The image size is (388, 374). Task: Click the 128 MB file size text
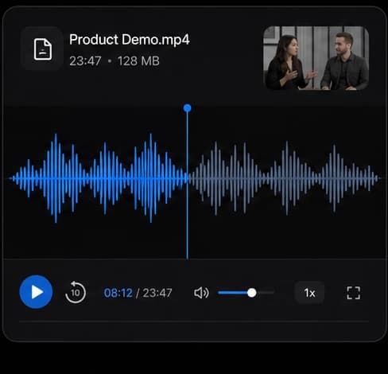tap(138, 61)
